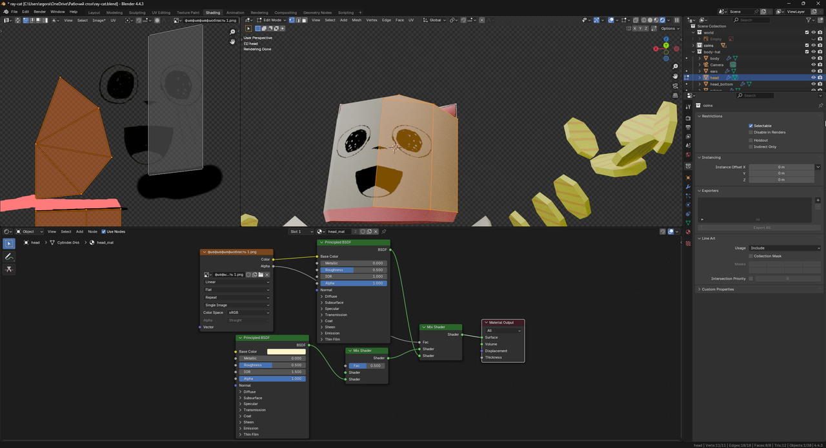Viewport: 826px width, 448px height.
Task: Click the zoom magnifier in 3D viewport
Action: pyautogui.click(x=676, y=66)
